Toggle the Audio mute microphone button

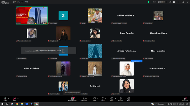5,99
